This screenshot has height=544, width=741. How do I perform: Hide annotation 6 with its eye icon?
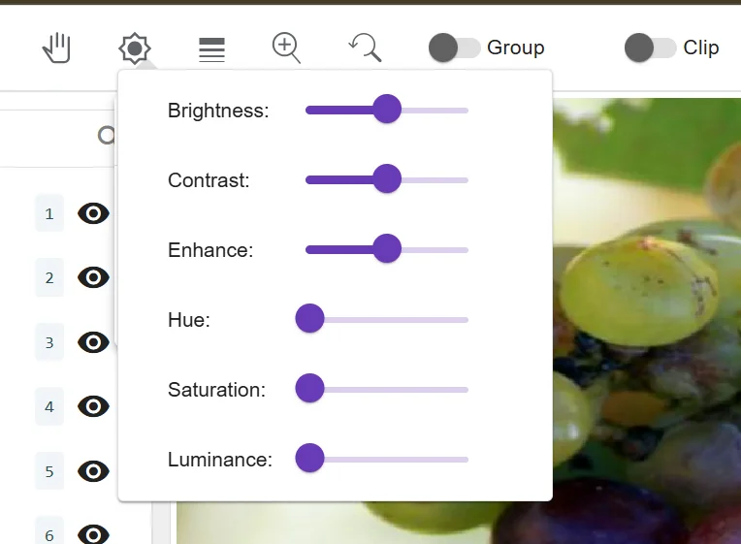coord(93,534)
